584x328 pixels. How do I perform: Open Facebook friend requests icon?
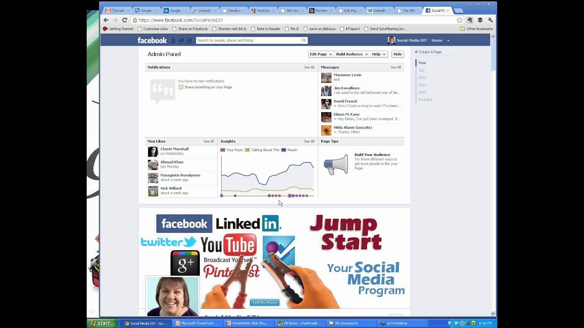(x=173, y=41)
